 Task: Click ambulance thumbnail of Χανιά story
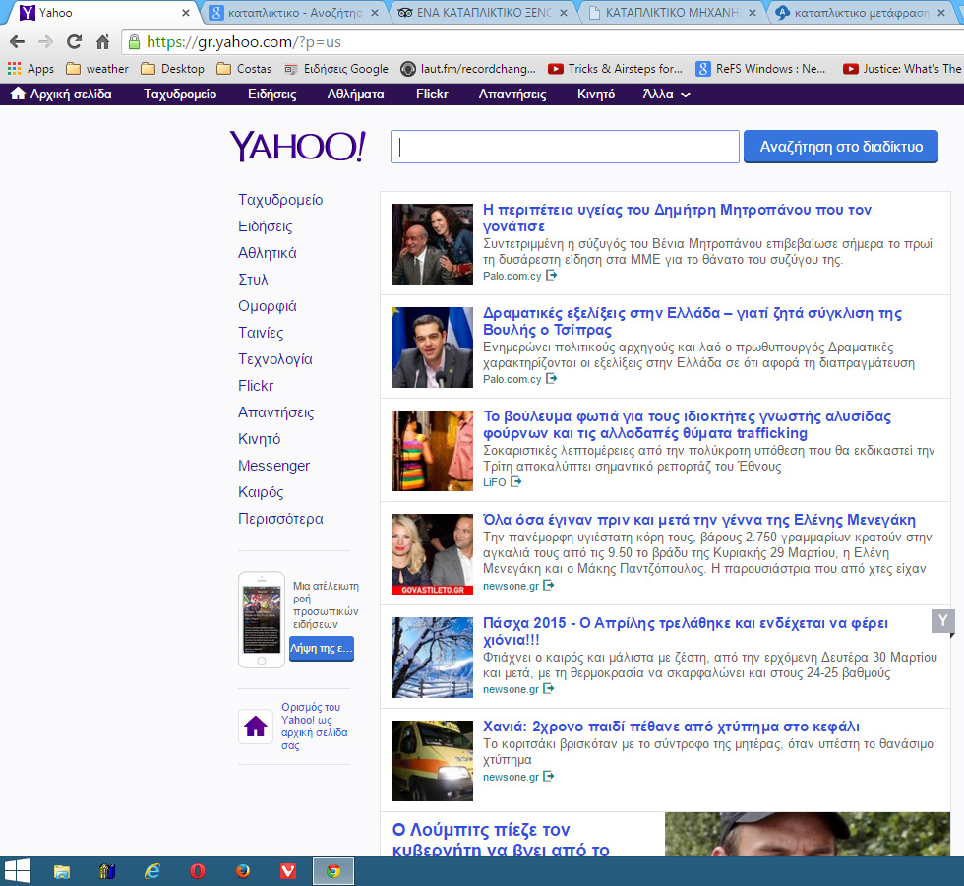(433, 760)
